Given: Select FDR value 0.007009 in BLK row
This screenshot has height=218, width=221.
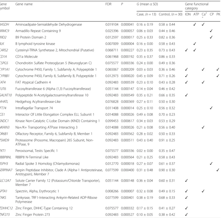Looking at the screenshot, I should 112,44.
